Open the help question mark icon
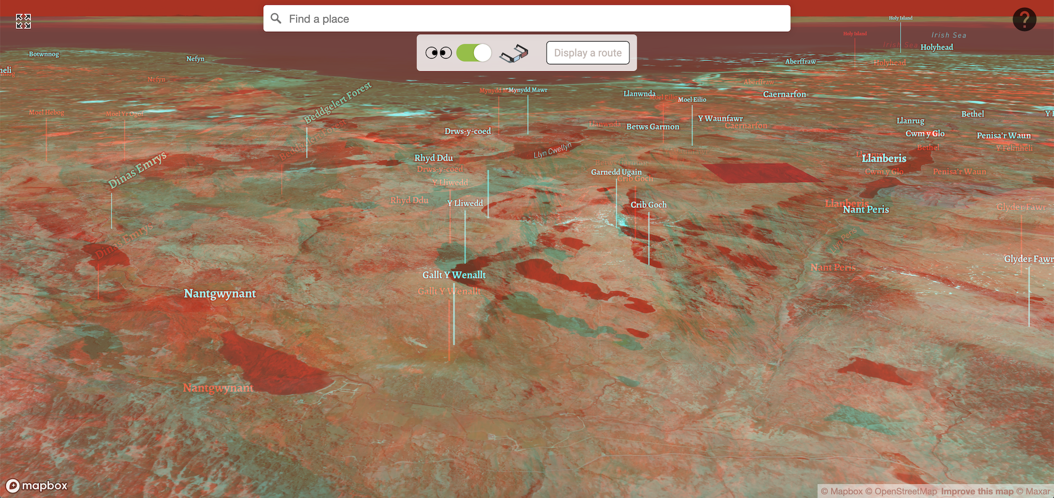This screenshot has height=498, width=1054. click(x=1024, y=20)
